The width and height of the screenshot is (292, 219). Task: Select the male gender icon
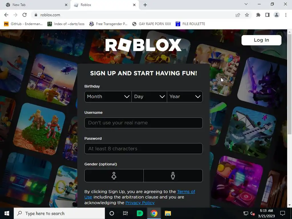[173, 176]
